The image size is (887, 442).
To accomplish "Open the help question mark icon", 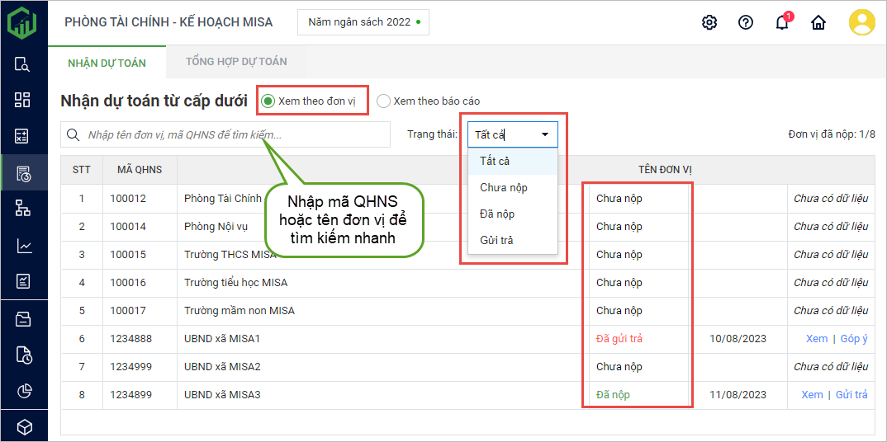I will [x=745, y=22].
